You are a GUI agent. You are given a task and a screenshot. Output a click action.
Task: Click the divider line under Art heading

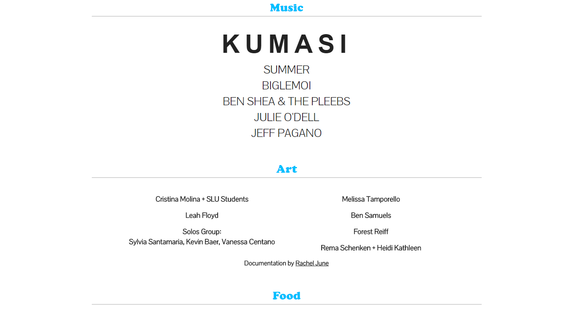[286, 178]
